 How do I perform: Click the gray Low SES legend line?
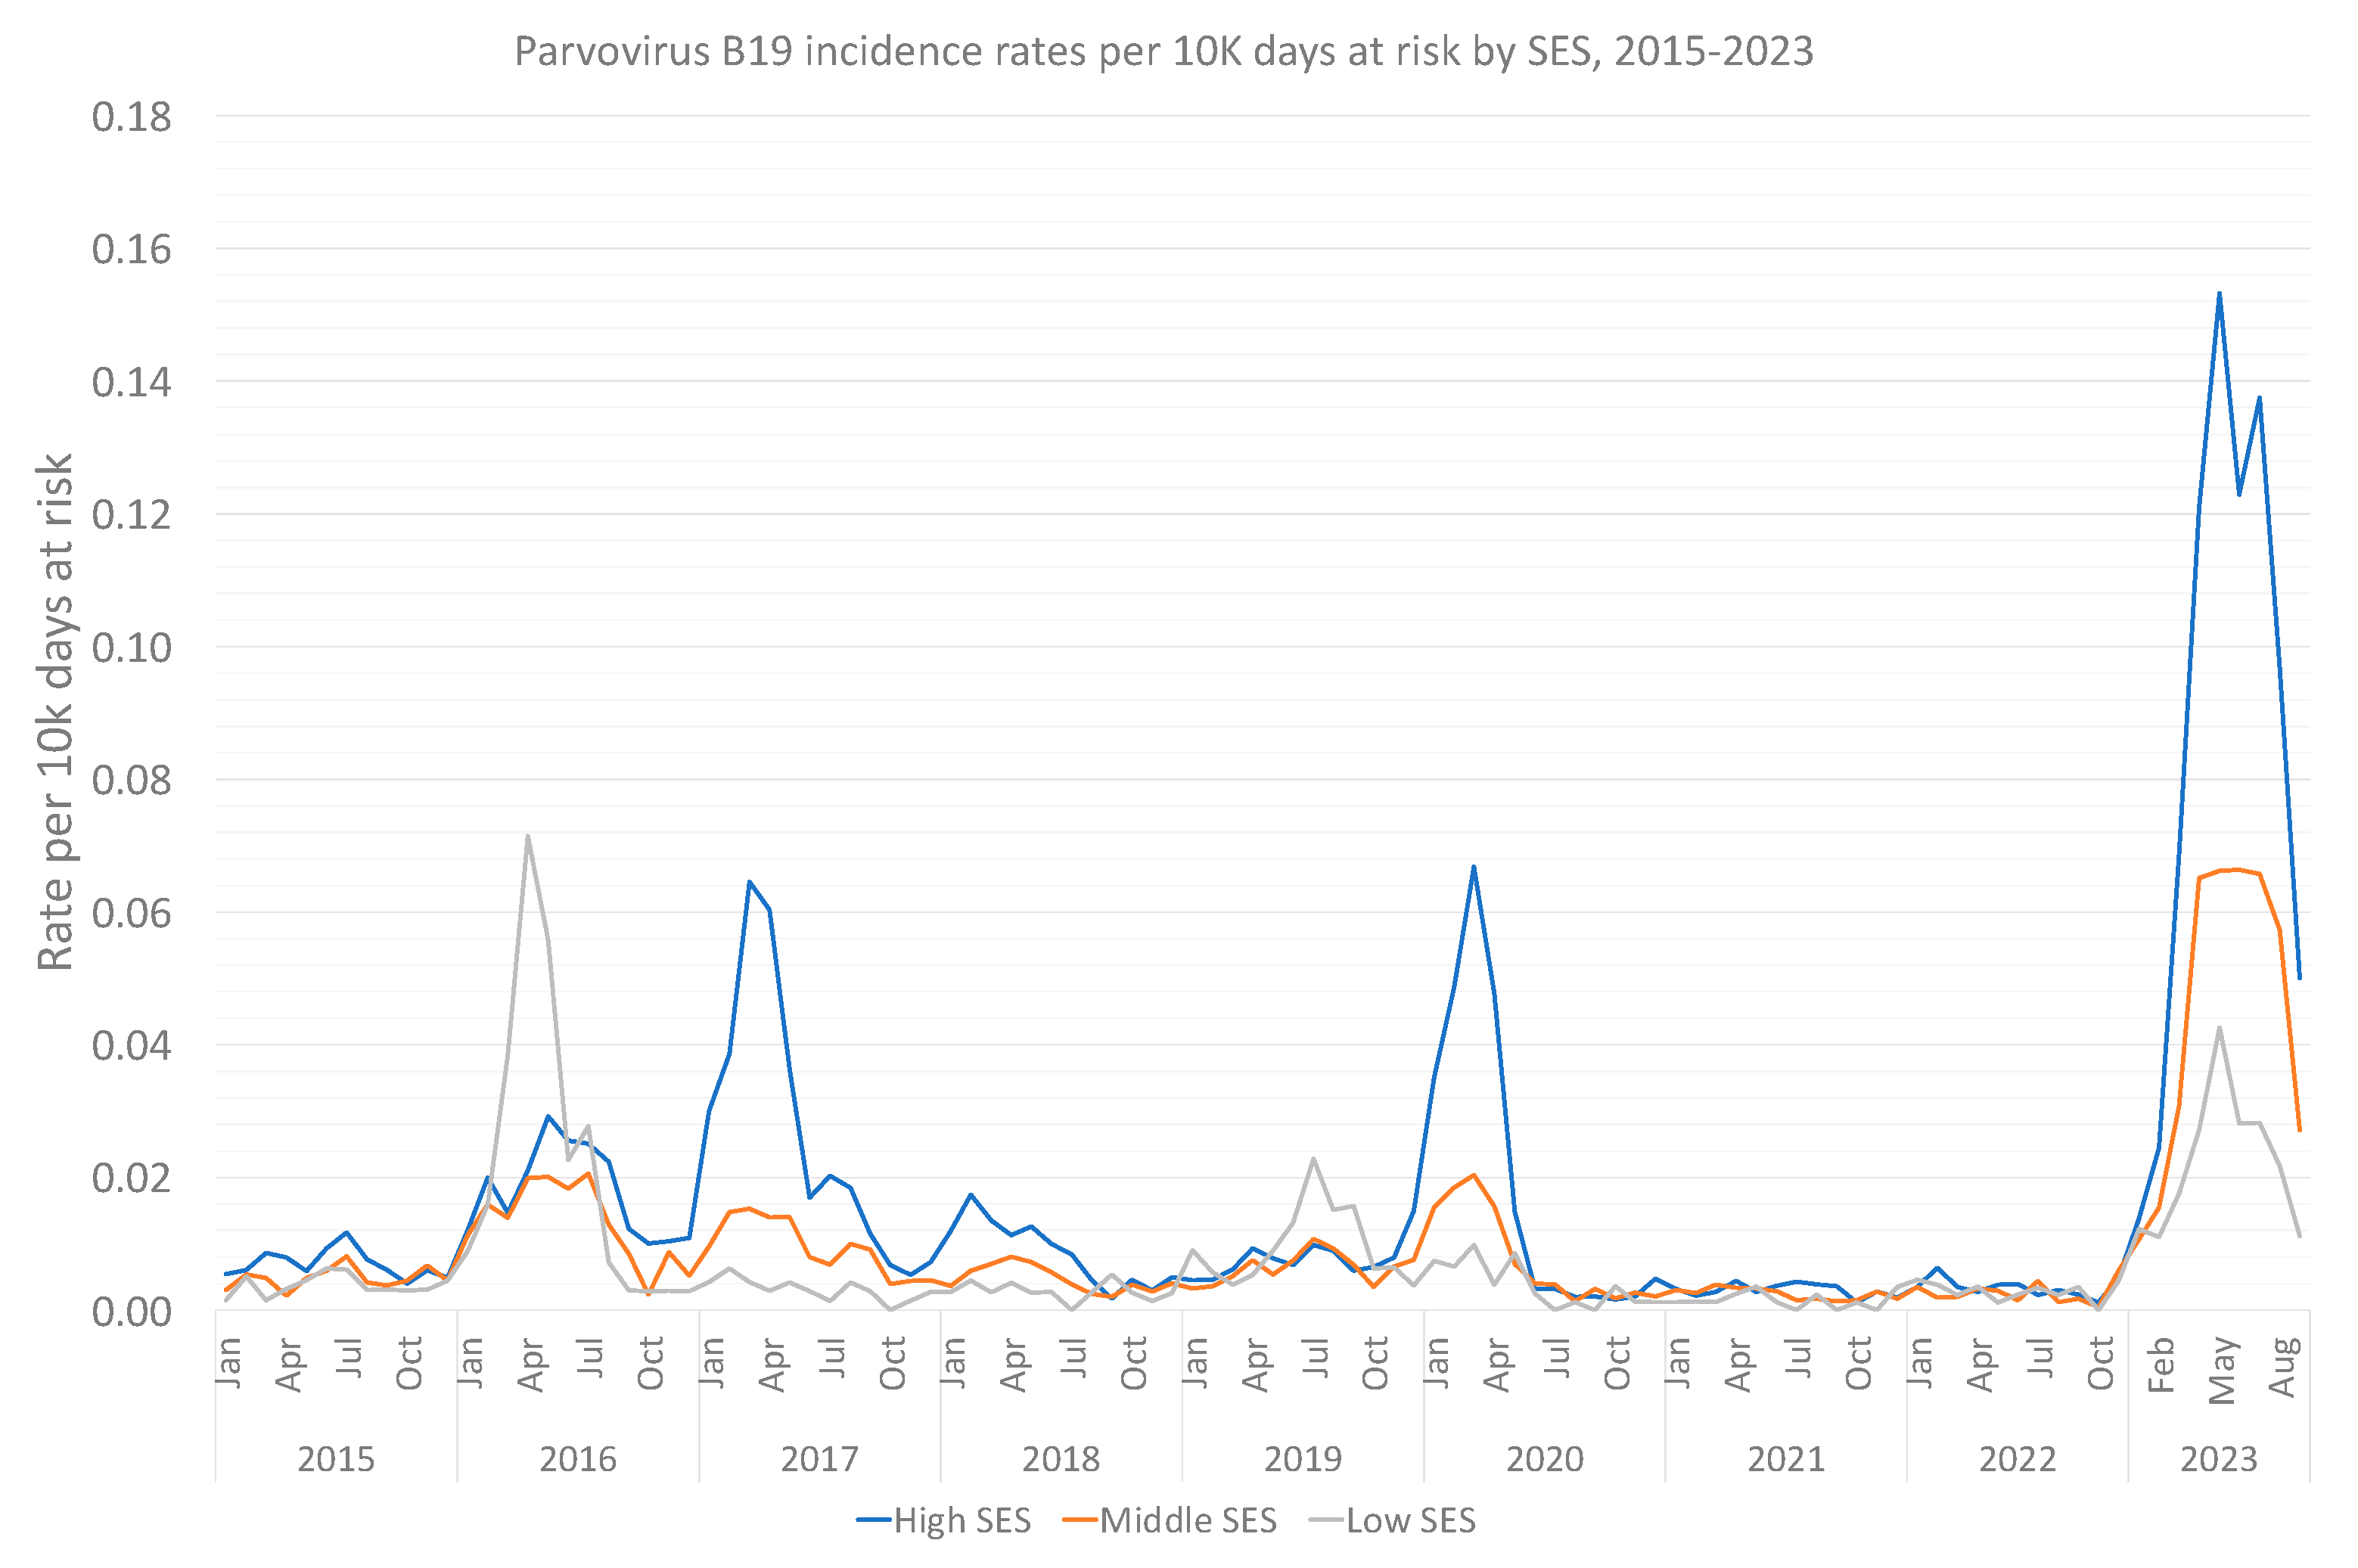point(1326,1520)
